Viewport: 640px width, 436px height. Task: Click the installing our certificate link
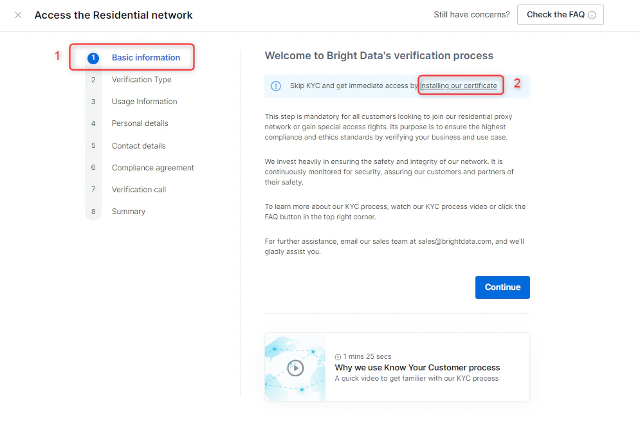tap(459, 86)
